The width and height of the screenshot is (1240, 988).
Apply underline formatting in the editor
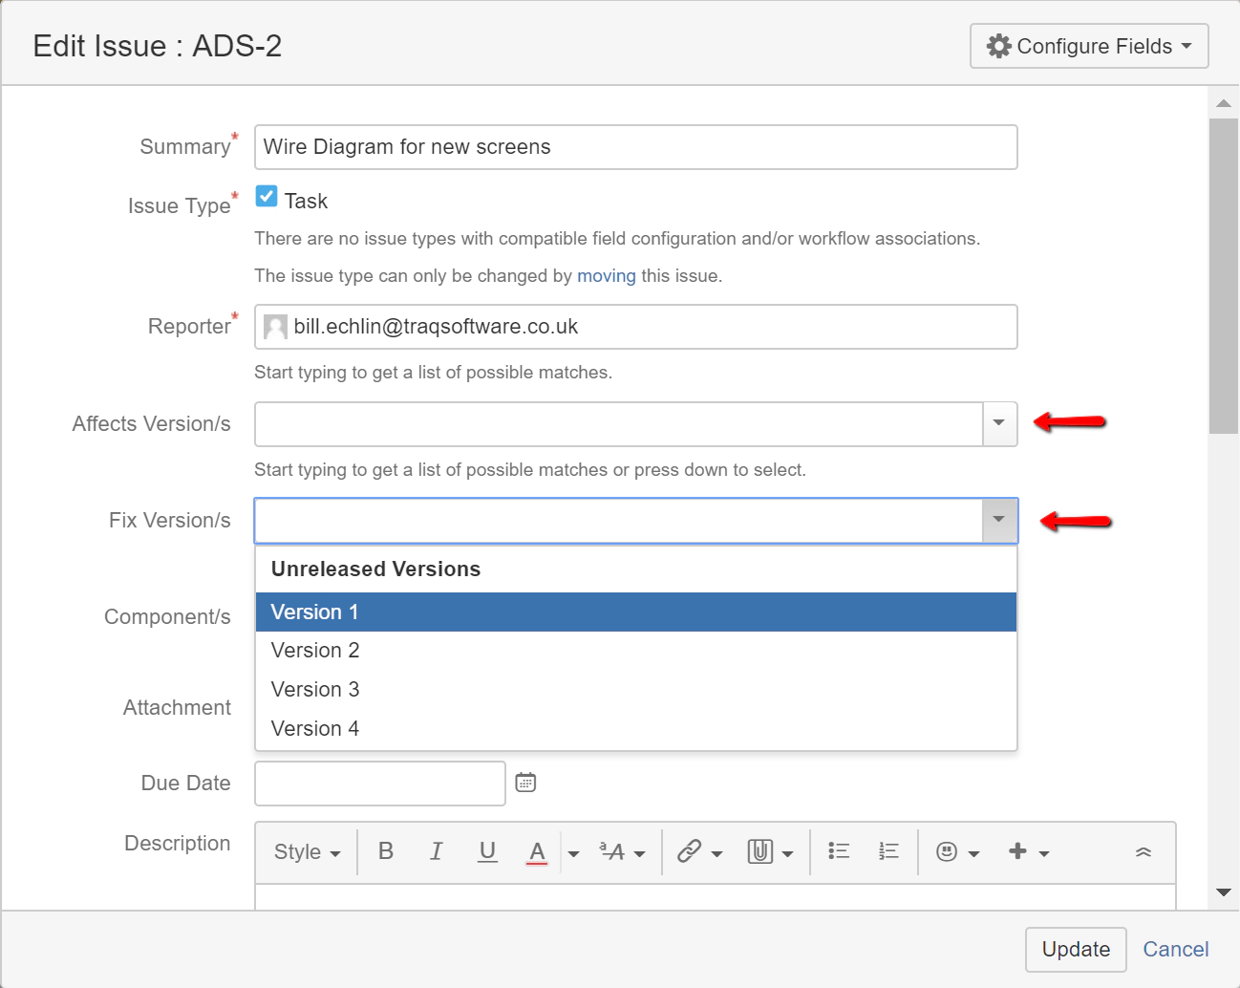click(x=487, y=851)
